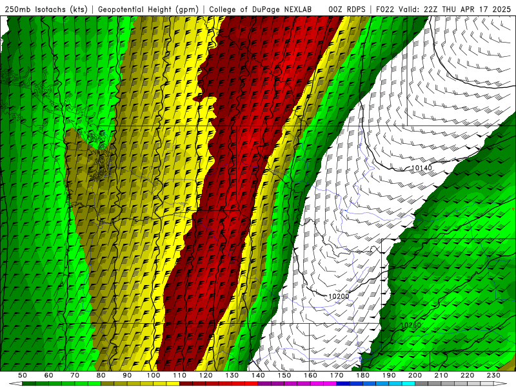The width and height of the screenshot is (516, 387).
Task: Click the 170 value on the color scale
Action: pos(337,375)
